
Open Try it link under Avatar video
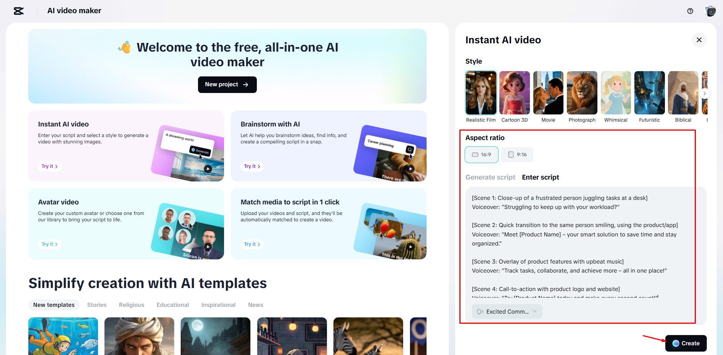[x=49, y=244]
